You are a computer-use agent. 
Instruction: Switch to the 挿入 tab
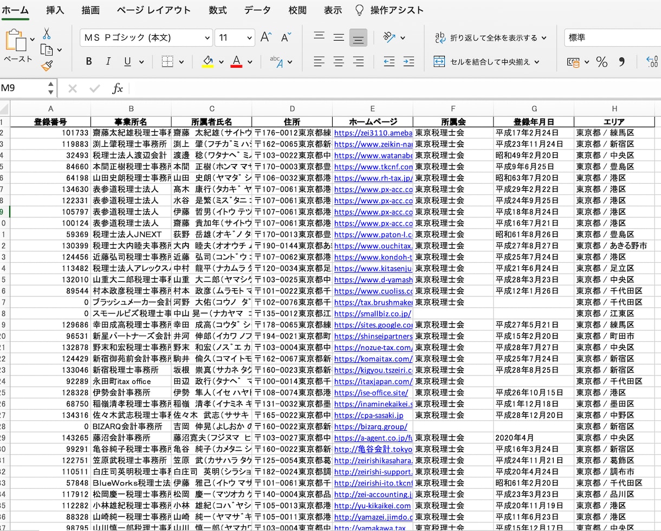click(55, 10)
